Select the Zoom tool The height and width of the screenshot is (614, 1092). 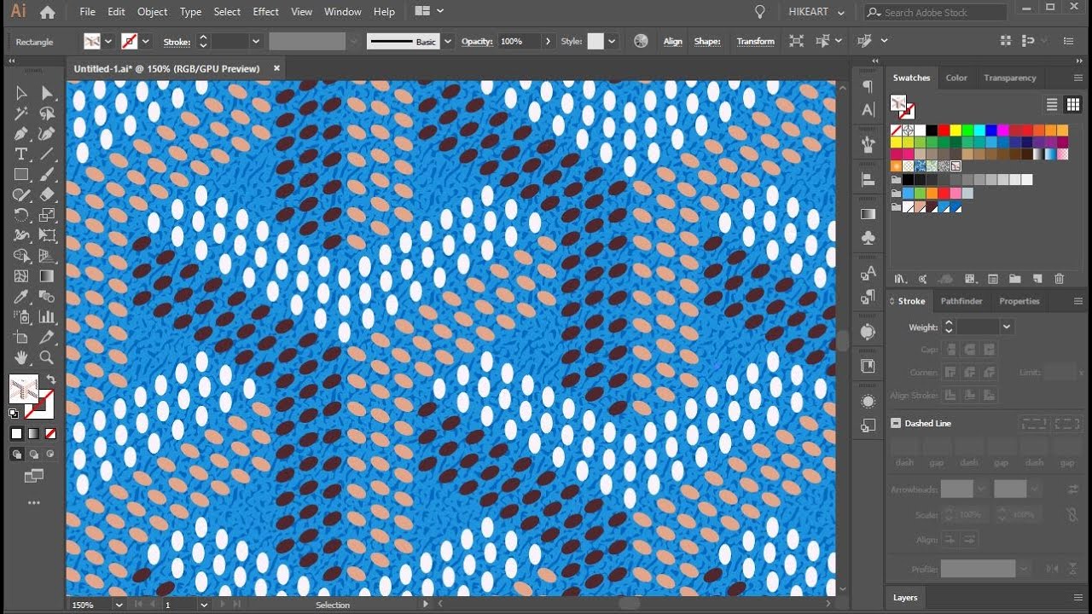tap(47, 359)
